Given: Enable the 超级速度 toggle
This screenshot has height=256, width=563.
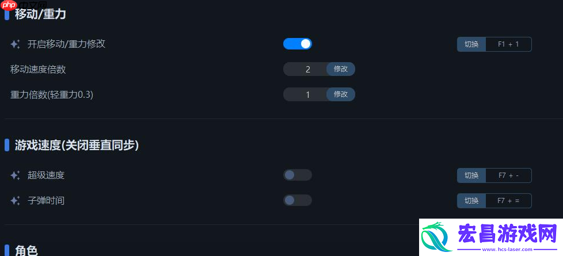Looking at the screenshot, I should [x=297, y=175].
